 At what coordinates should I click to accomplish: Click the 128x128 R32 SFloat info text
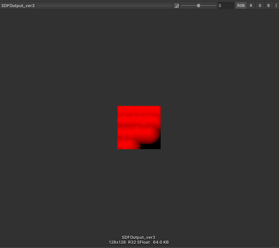(x=139, y=242)
